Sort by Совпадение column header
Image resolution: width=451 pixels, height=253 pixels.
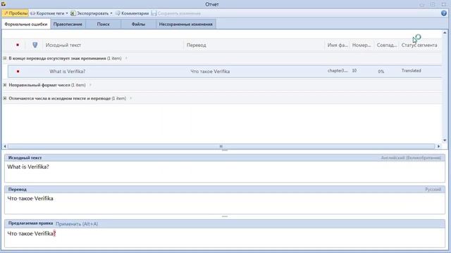click(387, 45)
